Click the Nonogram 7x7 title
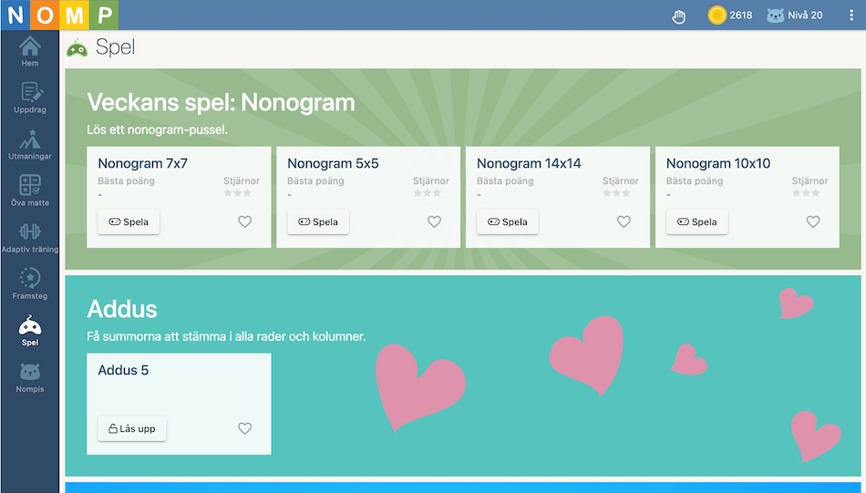This screenshot has height=493, width=866. coord(142,163)
